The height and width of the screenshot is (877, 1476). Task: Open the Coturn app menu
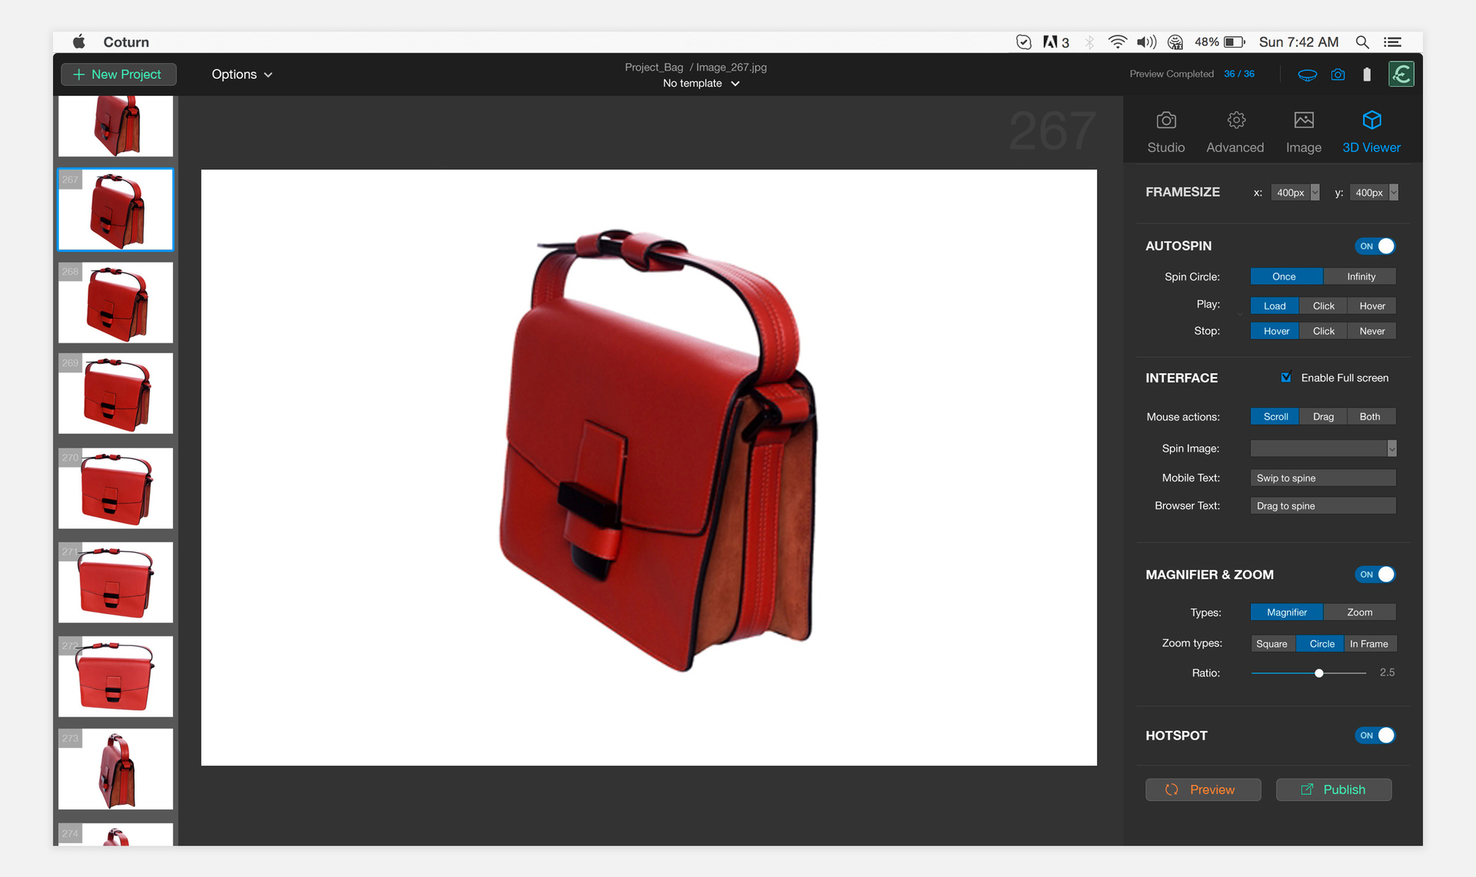point(126,42)
